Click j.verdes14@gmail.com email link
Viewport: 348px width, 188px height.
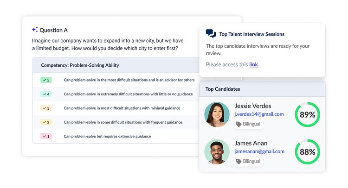[x=259, y=114]
